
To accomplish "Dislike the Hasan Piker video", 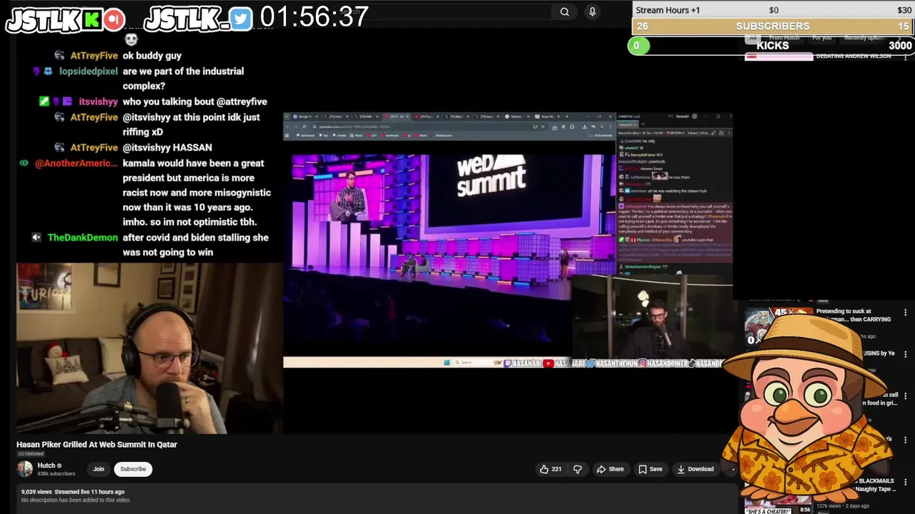I will (578, 469).
